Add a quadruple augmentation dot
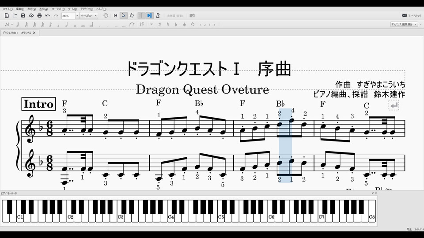424x238 pixels. [x=124, y=25]
